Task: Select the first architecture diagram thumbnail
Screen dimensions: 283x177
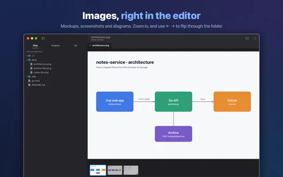Action: tap(98, 170)
